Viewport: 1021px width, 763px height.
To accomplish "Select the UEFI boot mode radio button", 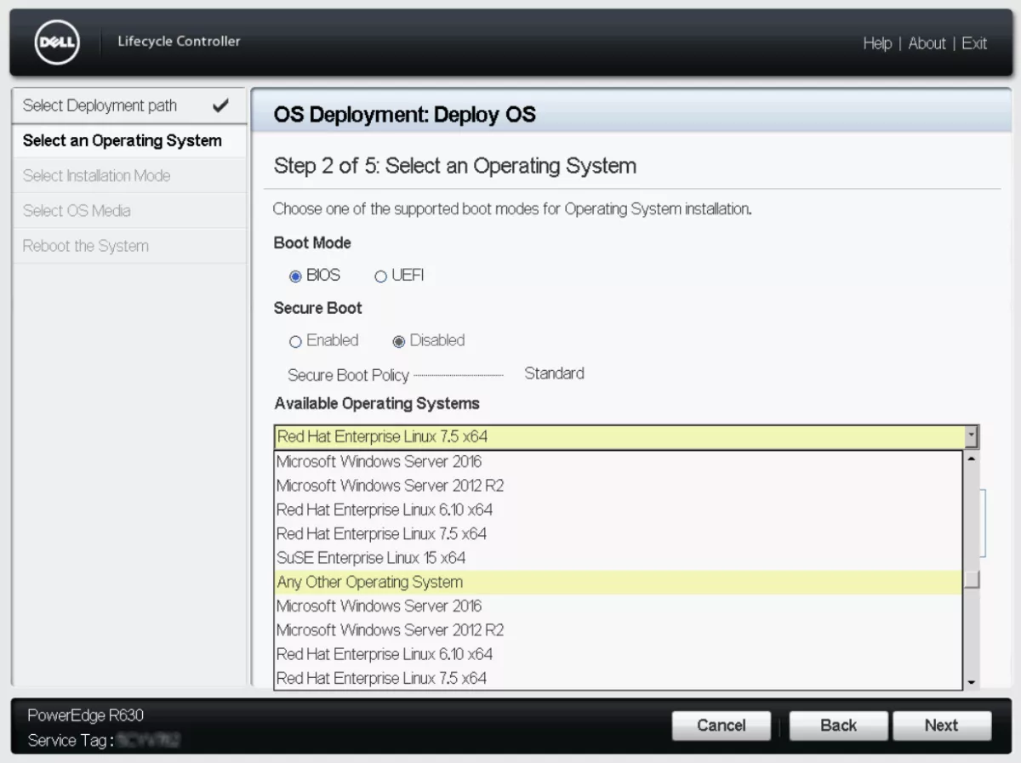I will point(380,276).
